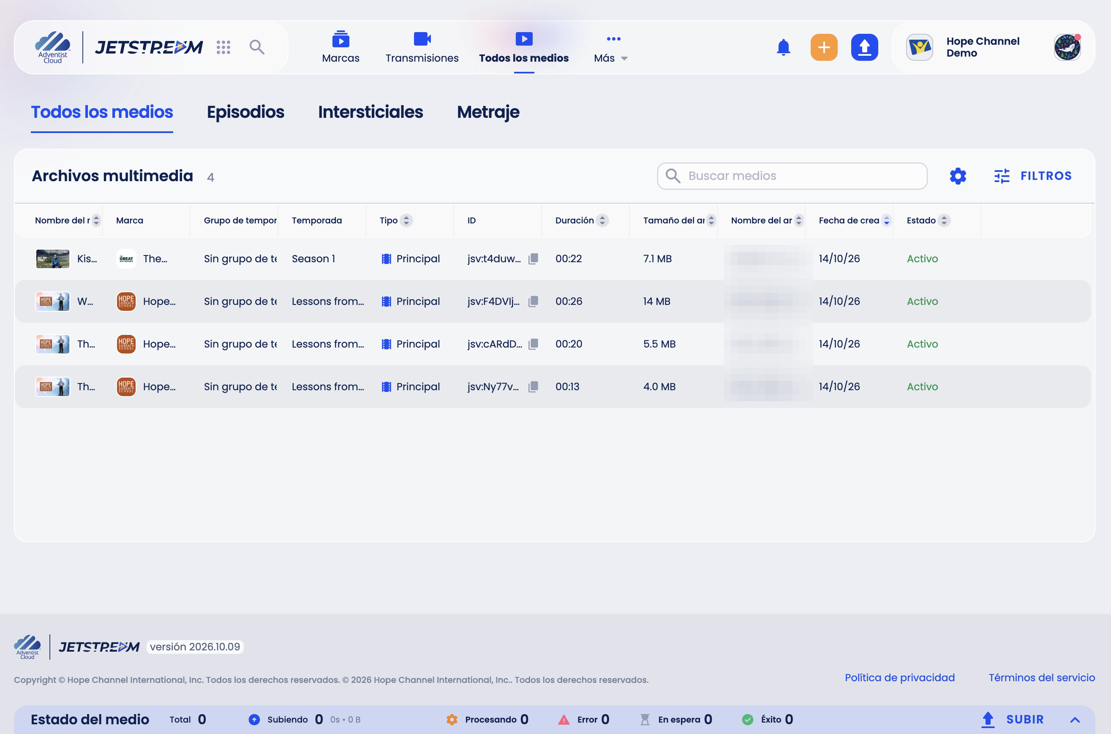Copy the ID jsv:Ny77v… to clipboard
1111x734 pixels.
(533, 387)
